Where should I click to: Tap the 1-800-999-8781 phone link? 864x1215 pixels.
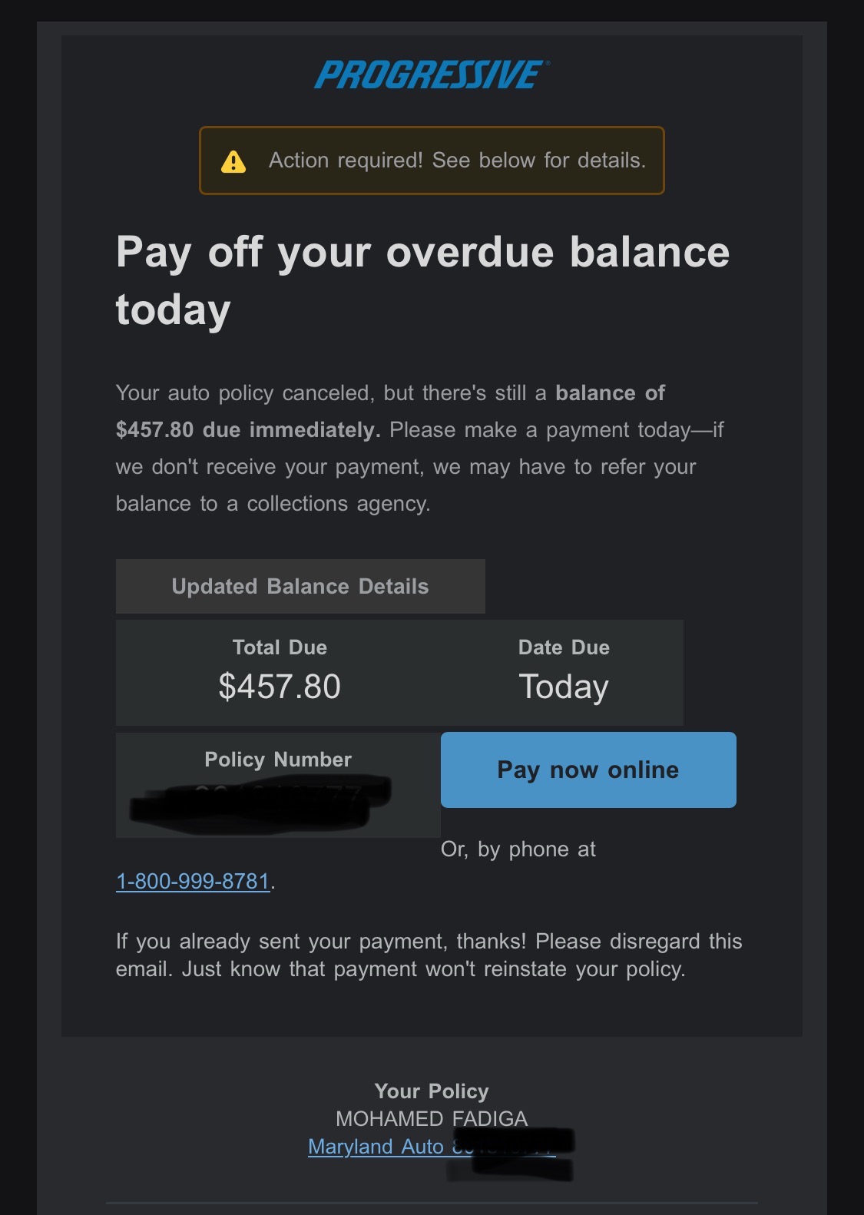click(193, 881)
